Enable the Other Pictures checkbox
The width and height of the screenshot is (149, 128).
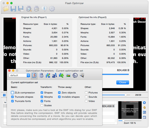pyautogui.click(x=86, y=93)
